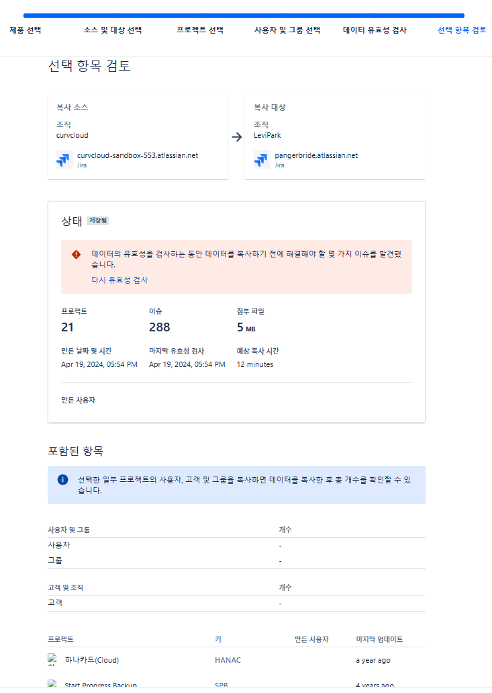Viewport: 492px width, 693px height.
Task: Click the Start Progress Backup project avatar
Action: (52, 684)
